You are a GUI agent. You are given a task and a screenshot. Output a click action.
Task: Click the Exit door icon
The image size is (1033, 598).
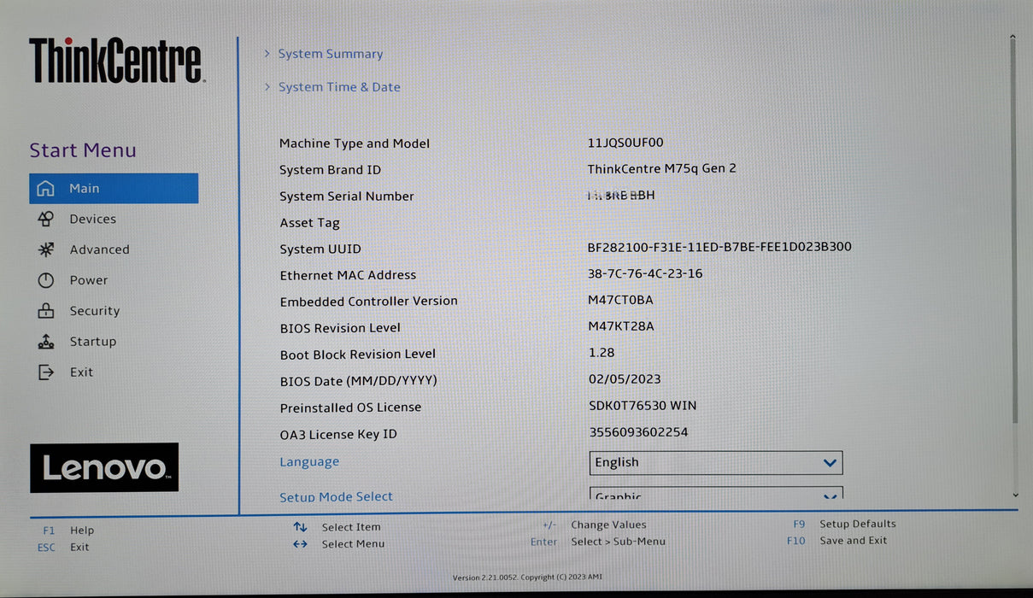click(x=46, y=372)
